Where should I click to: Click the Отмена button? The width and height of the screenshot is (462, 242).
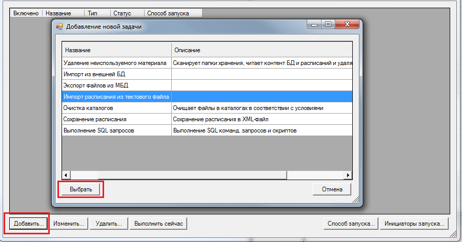click(332, 189)
